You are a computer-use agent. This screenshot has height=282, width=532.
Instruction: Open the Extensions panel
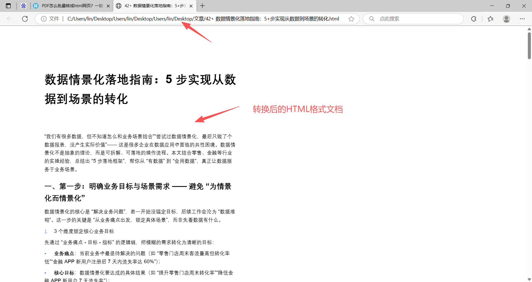(474, 19)
